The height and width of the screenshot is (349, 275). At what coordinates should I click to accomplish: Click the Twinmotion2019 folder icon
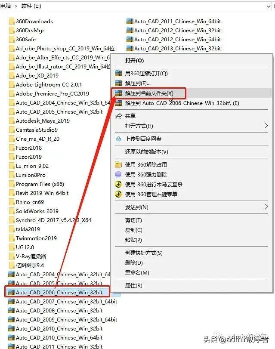tap(12, 238)
